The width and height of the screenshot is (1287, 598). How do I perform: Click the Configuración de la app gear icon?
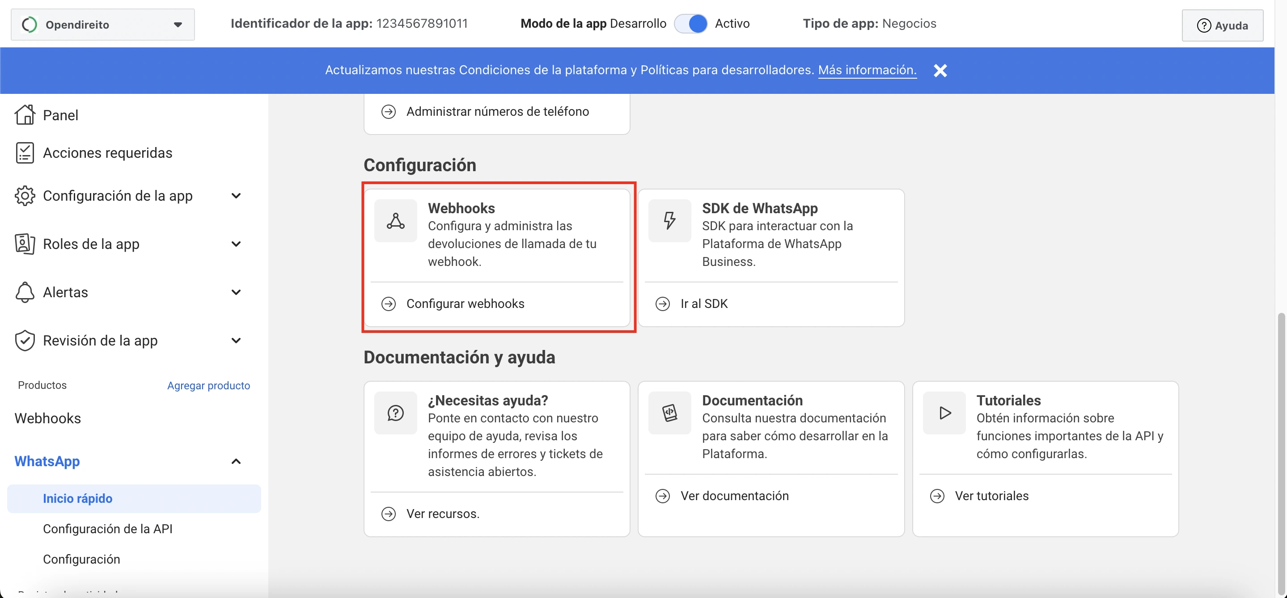tap(25, 196)
